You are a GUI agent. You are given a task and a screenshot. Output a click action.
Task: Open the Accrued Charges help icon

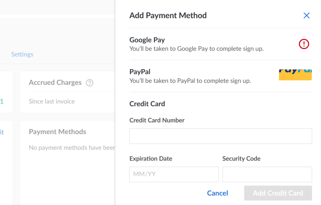90,83
